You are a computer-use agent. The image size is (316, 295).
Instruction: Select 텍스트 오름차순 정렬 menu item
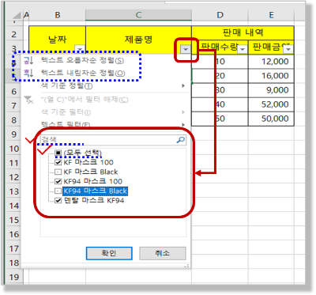click(106, 60)
